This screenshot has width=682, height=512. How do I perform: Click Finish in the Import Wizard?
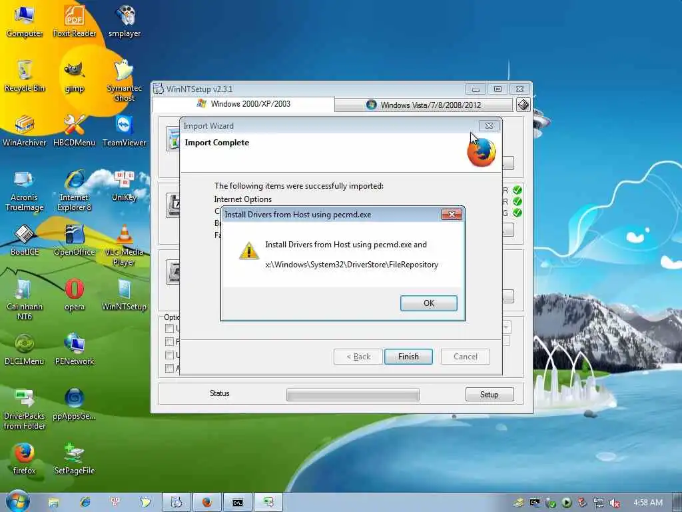408,357
